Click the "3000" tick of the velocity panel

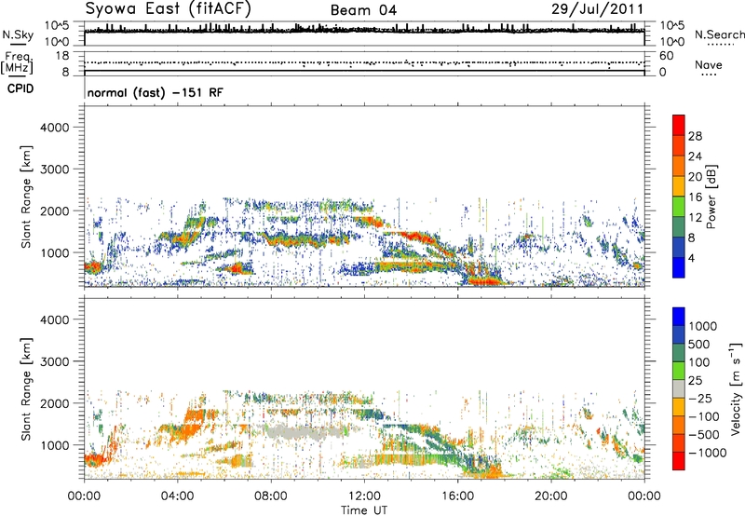coord(54,361)
